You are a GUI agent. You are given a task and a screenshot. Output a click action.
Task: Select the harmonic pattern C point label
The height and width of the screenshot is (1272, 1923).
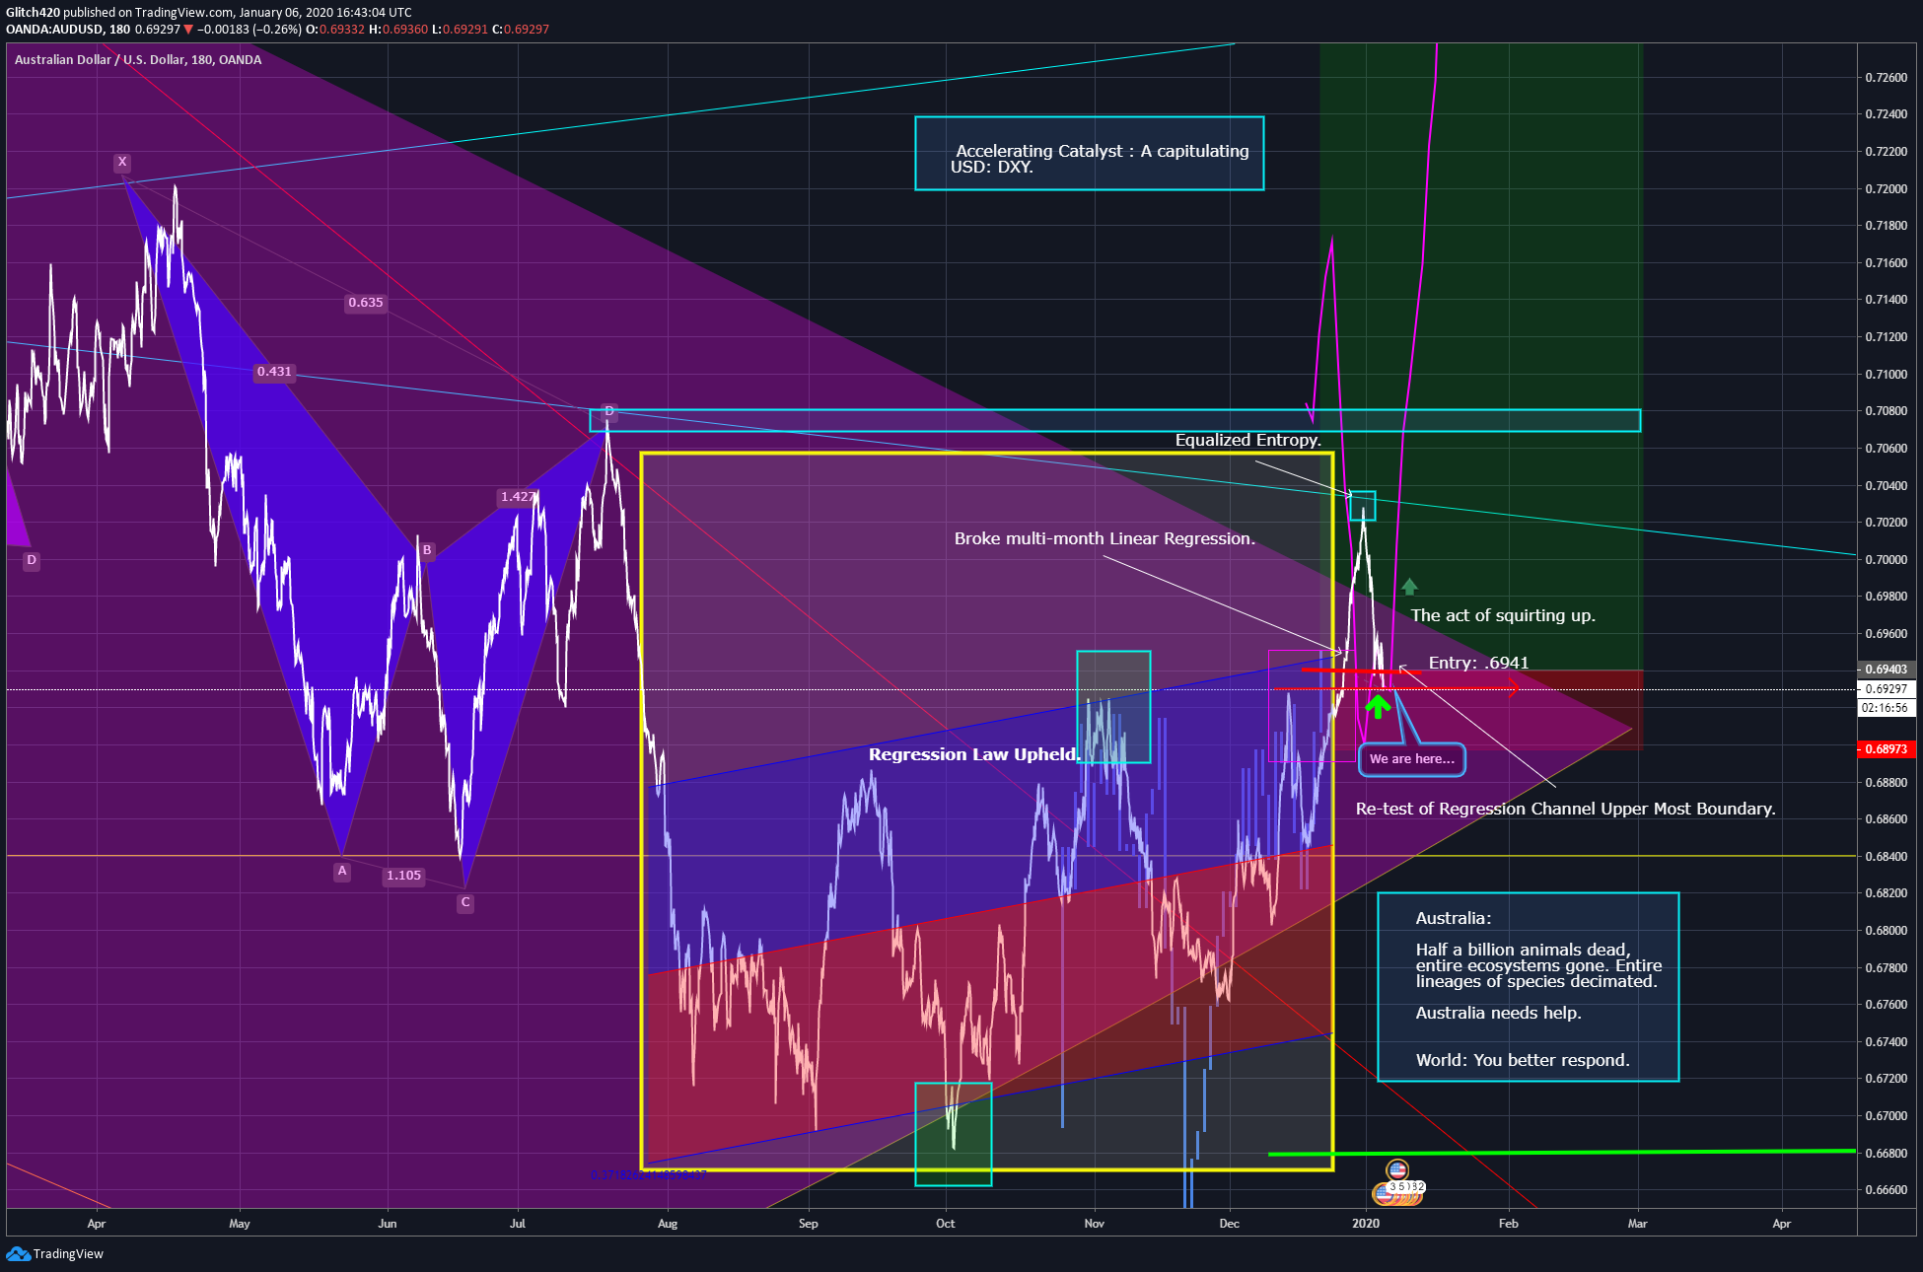465,902
